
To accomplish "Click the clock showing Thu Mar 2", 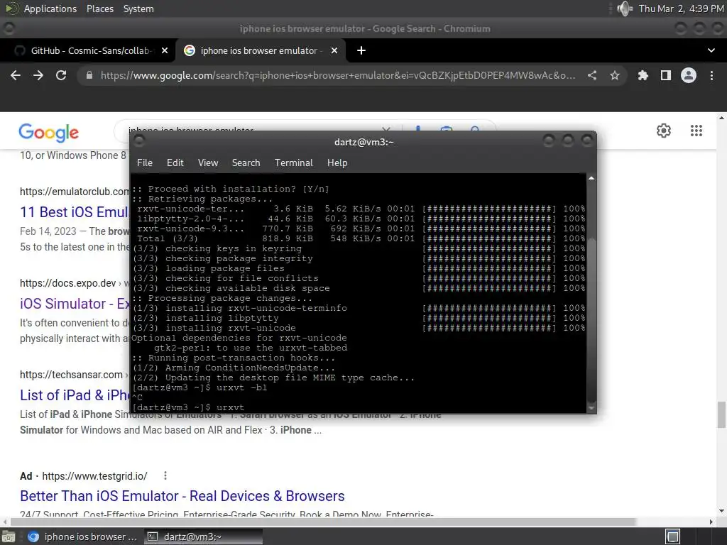I will [681, 9].
